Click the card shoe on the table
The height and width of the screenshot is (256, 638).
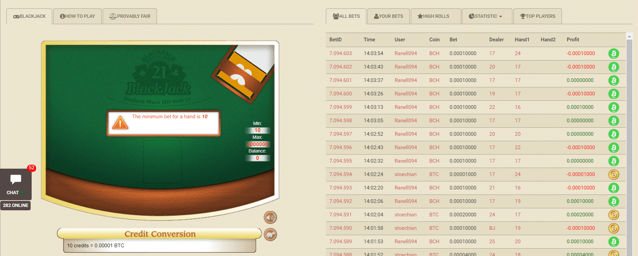pyautogui.click(x=243, y=73)
